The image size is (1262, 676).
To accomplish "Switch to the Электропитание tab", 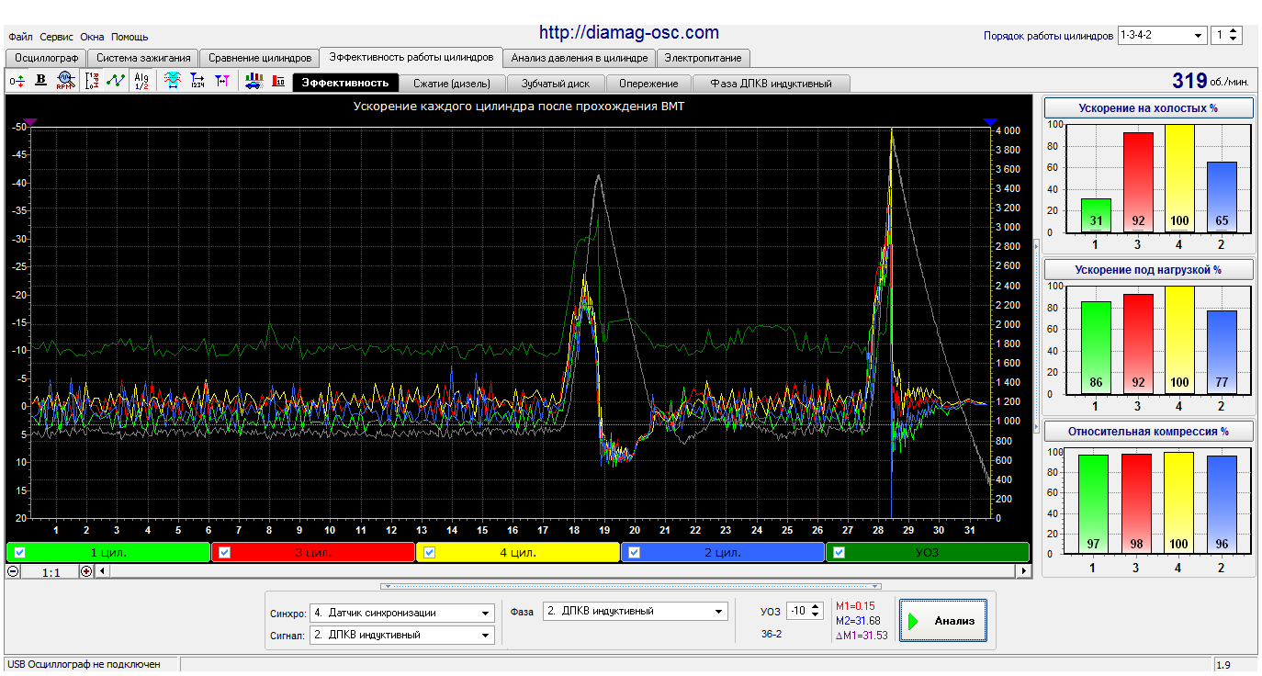I will click(704, 58).
